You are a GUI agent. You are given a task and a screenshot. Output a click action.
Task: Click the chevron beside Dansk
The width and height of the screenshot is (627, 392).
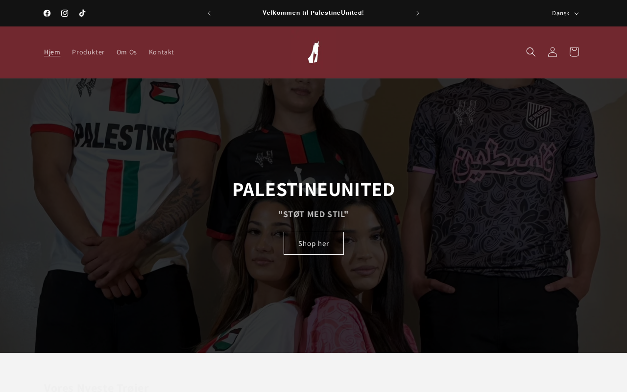[577, 14]
